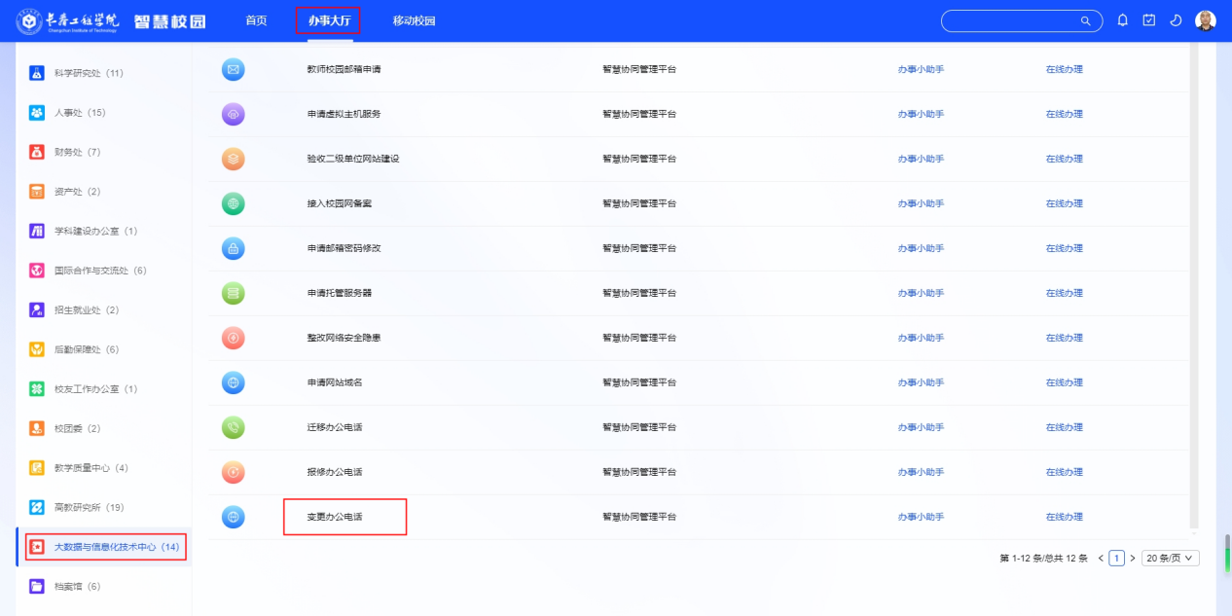Toggle the dark mode moon icon
Viewport: 1232px width, 616px height.
pos(1175,20)
